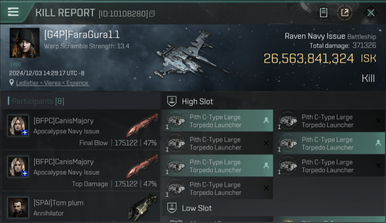Select the Final Blow CanisMajory portrait
The width and height of the screenshot is (386, 223).
[18, 125]
